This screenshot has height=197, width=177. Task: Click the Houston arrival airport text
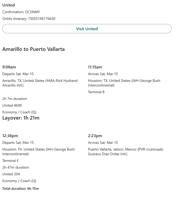point(124,83)
